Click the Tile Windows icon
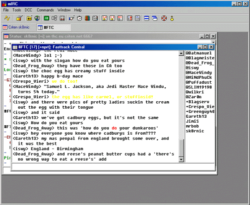Image resolution: width=250 pixels, height=205 pixels. [x=146, y=18]
